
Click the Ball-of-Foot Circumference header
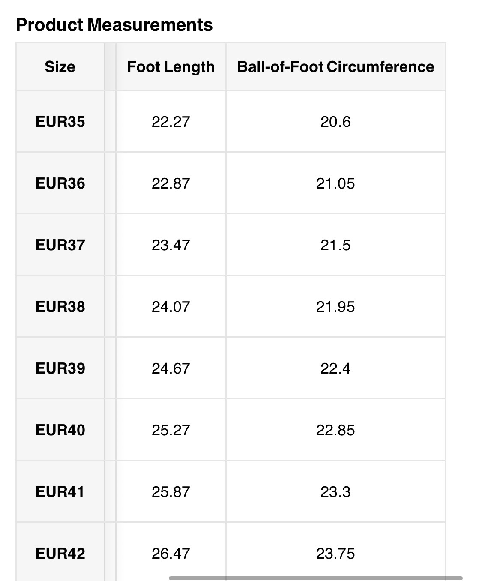click(x=335, y=67)
